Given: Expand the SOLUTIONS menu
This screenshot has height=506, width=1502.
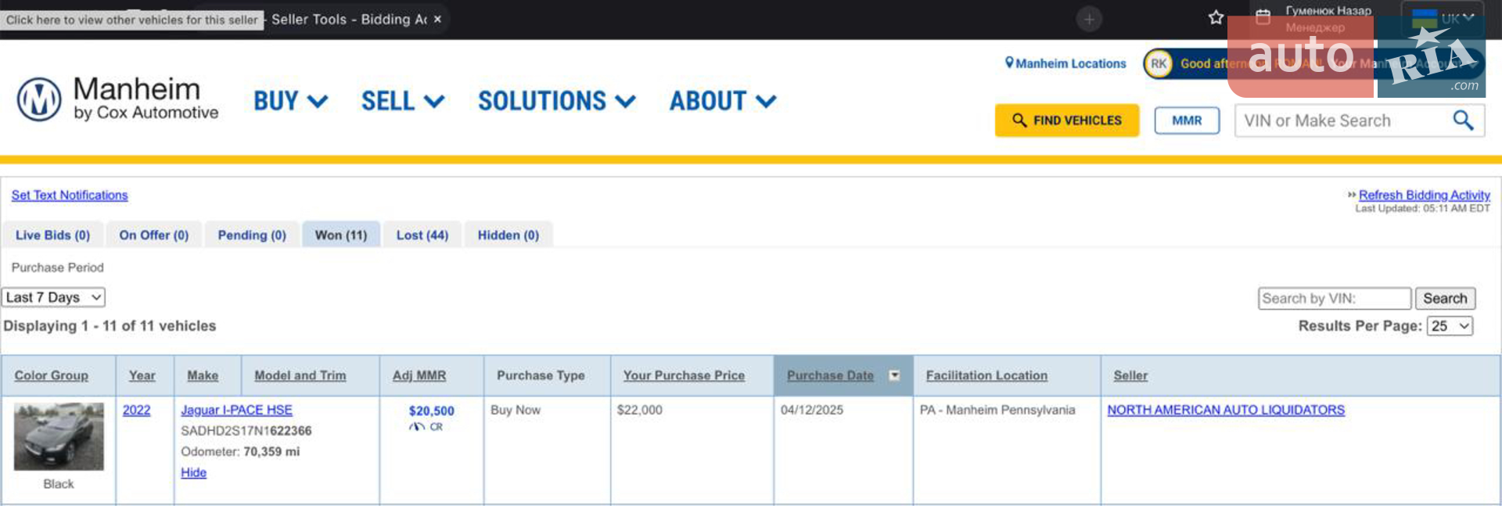Looking at the screenshot, I should click(557, 101).
